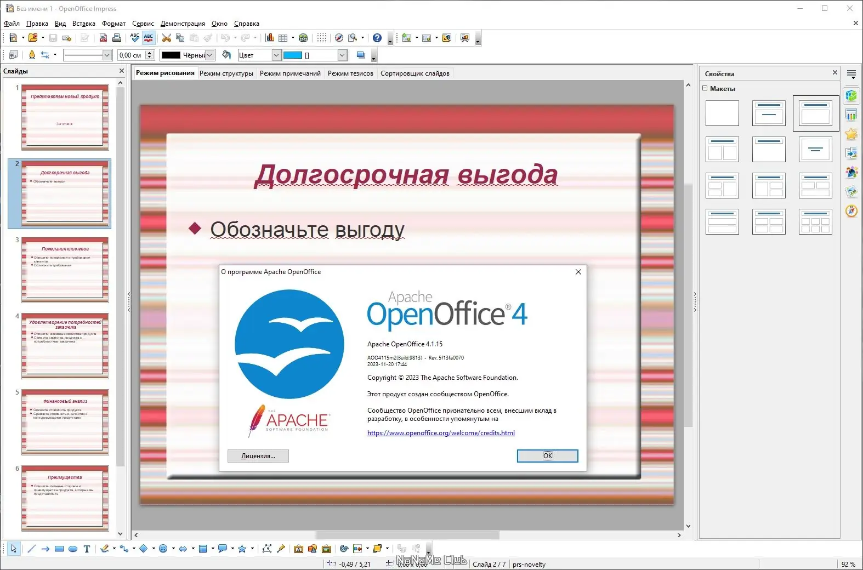Click the Print icon in the toolbar
Screen dimensions: 863x570
pyautogui.click(x=117, y=38)
